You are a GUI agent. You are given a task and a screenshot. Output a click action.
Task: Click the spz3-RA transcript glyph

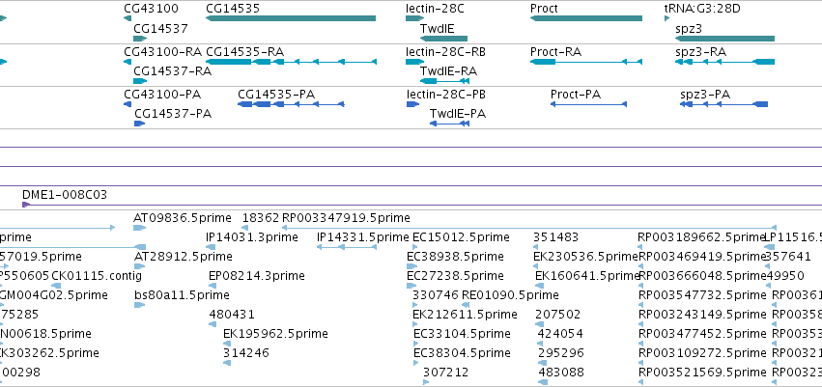(724, 62)
